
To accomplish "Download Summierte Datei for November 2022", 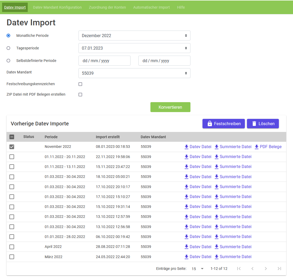I will click(233, 147).
